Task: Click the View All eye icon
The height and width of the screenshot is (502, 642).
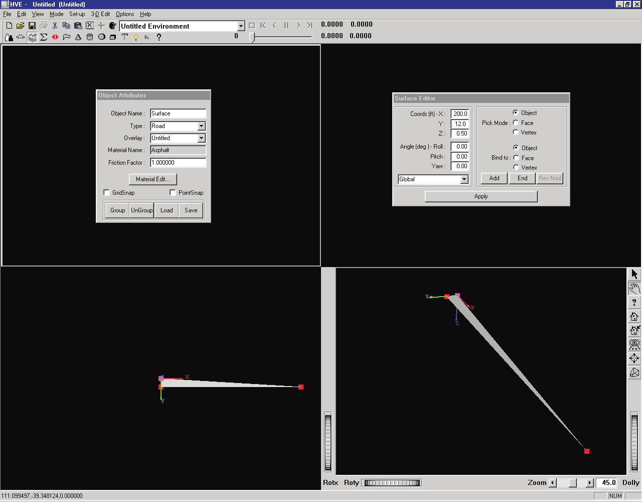Action: coord(634,344)
